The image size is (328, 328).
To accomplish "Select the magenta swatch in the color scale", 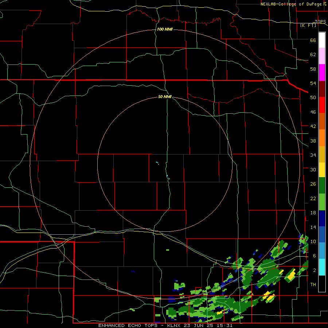I will (322, 73).
